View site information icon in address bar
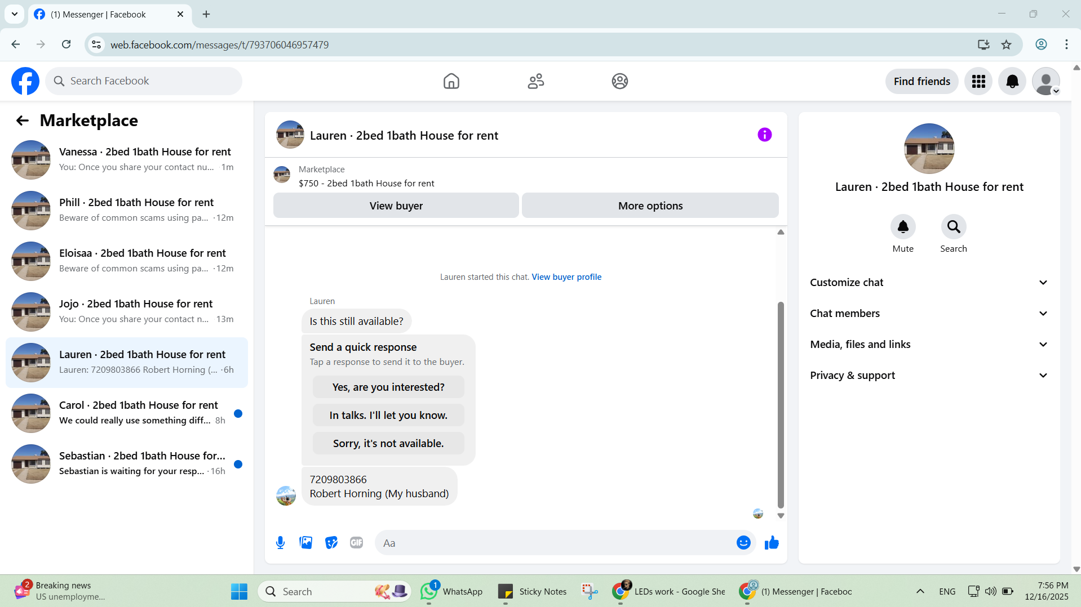 point(96,44)
